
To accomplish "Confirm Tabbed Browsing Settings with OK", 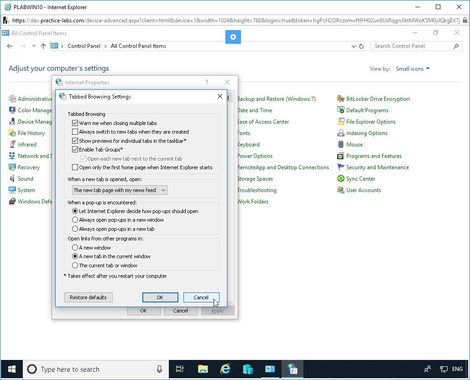I will [x=160, y=297].
